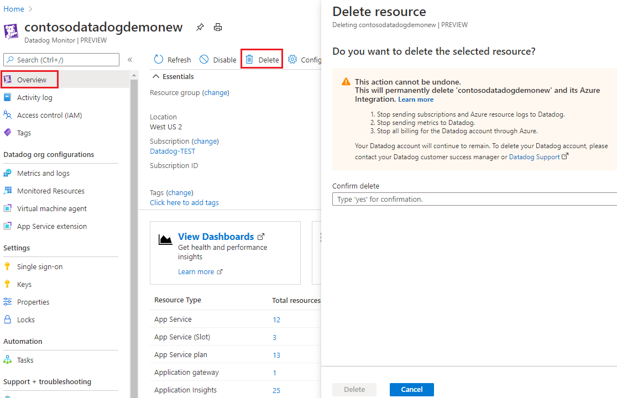Click the Disable icon in toolbar
The image size is (617, 398).
pos(204,59)
